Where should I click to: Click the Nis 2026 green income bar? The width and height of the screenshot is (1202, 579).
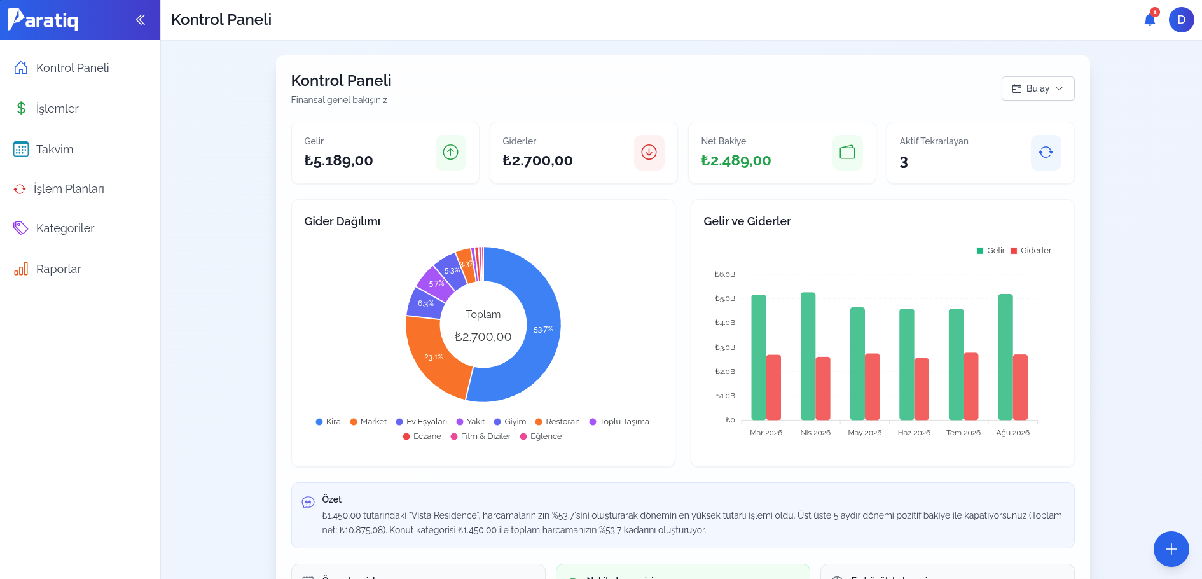click(x=808, y=356)
